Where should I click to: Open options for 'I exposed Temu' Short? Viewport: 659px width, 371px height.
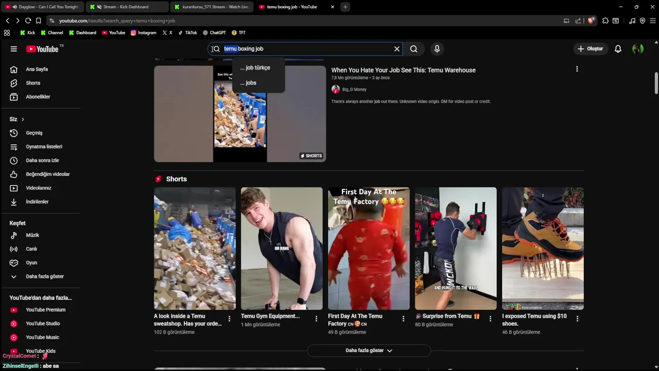[577, 319]
